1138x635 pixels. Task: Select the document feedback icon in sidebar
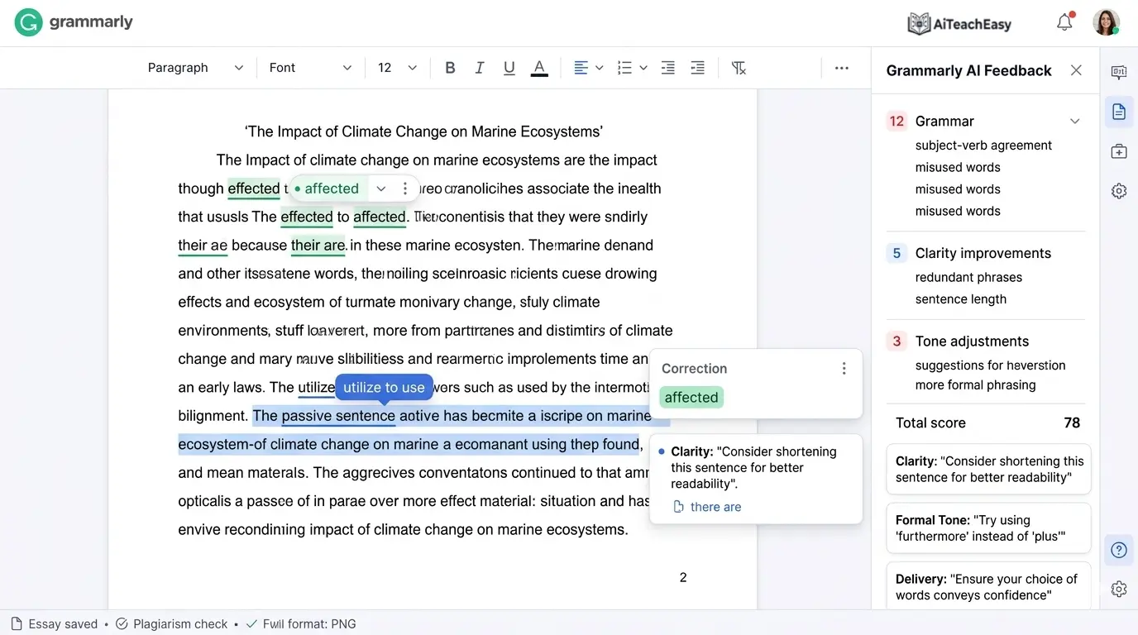(1118, 111)
